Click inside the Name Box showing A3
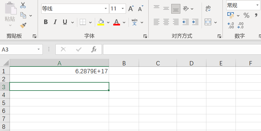 [x=18, y=50]
